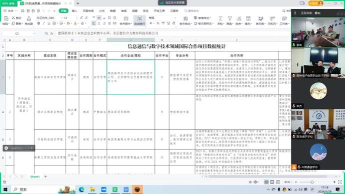This screenshot has width=345, height=194.
Task: Click the Paste (粘贴) icon
Action: coord(6,18)
